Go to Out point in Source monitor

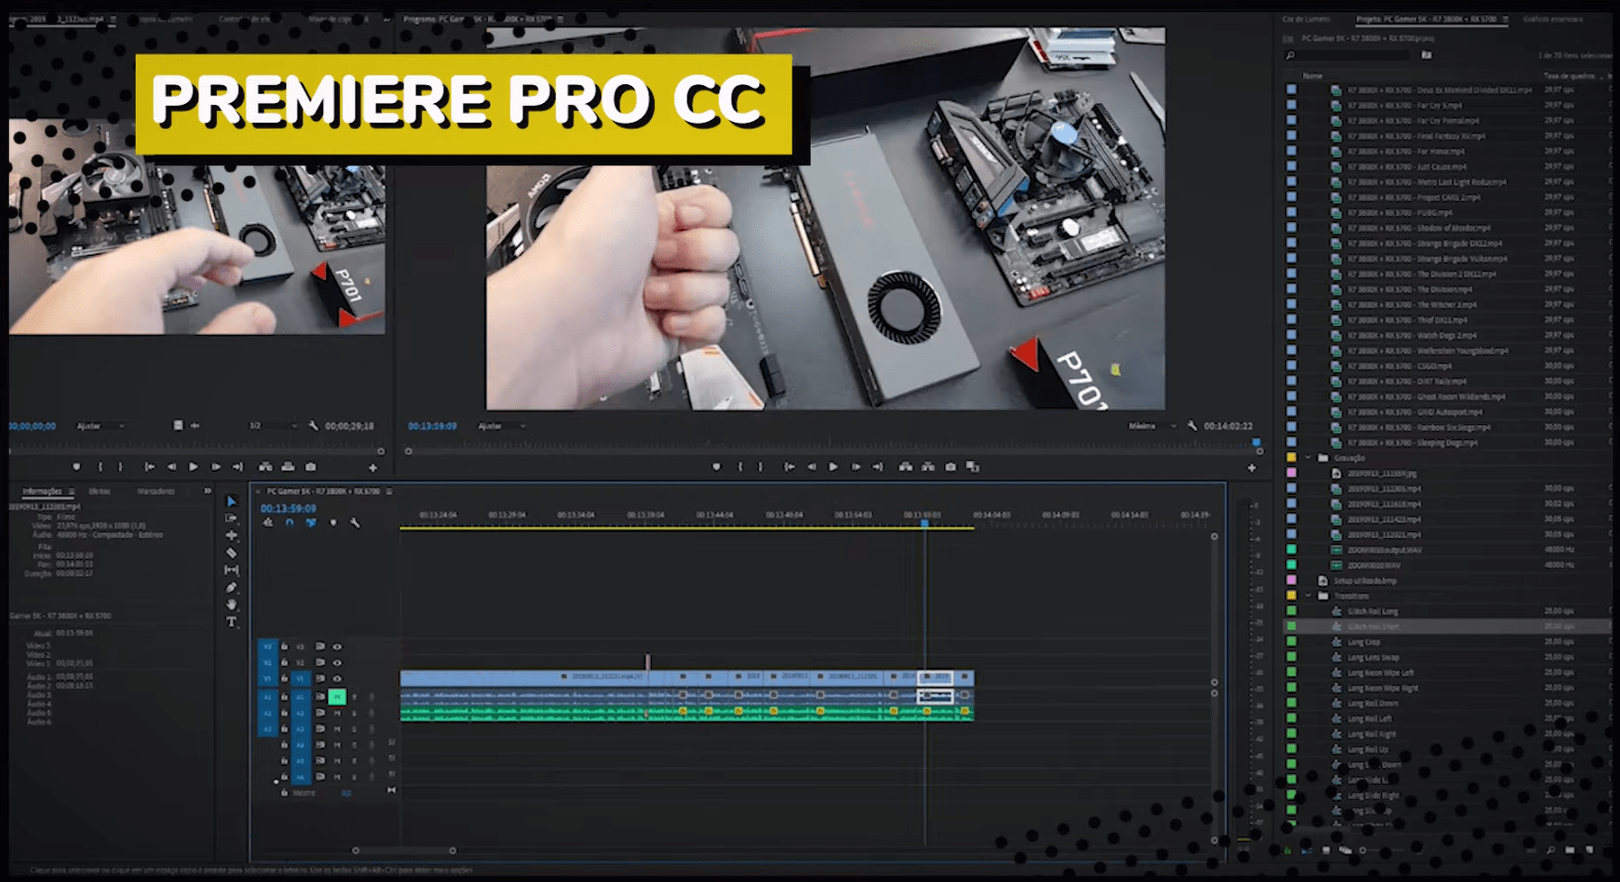pos(238,467)
